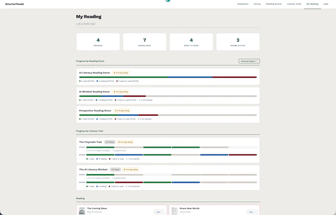Click the white empty step in Polymath Trail steps bar
The image size is (336, 215).
pos(243,147)
